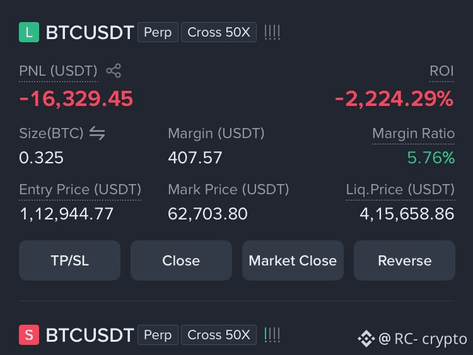The width and height of the screenshot is (473, 355).
Task: Click the Close button for long position
Action: (181, 260)
